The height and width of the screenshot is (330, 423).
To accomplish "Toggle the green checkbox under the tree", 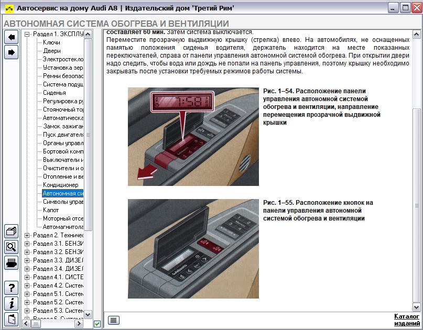I will (97, 324).
